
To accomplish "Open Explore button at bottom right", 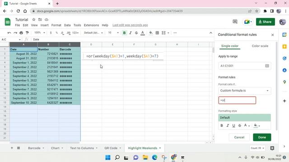I will (x=272, y=148).
